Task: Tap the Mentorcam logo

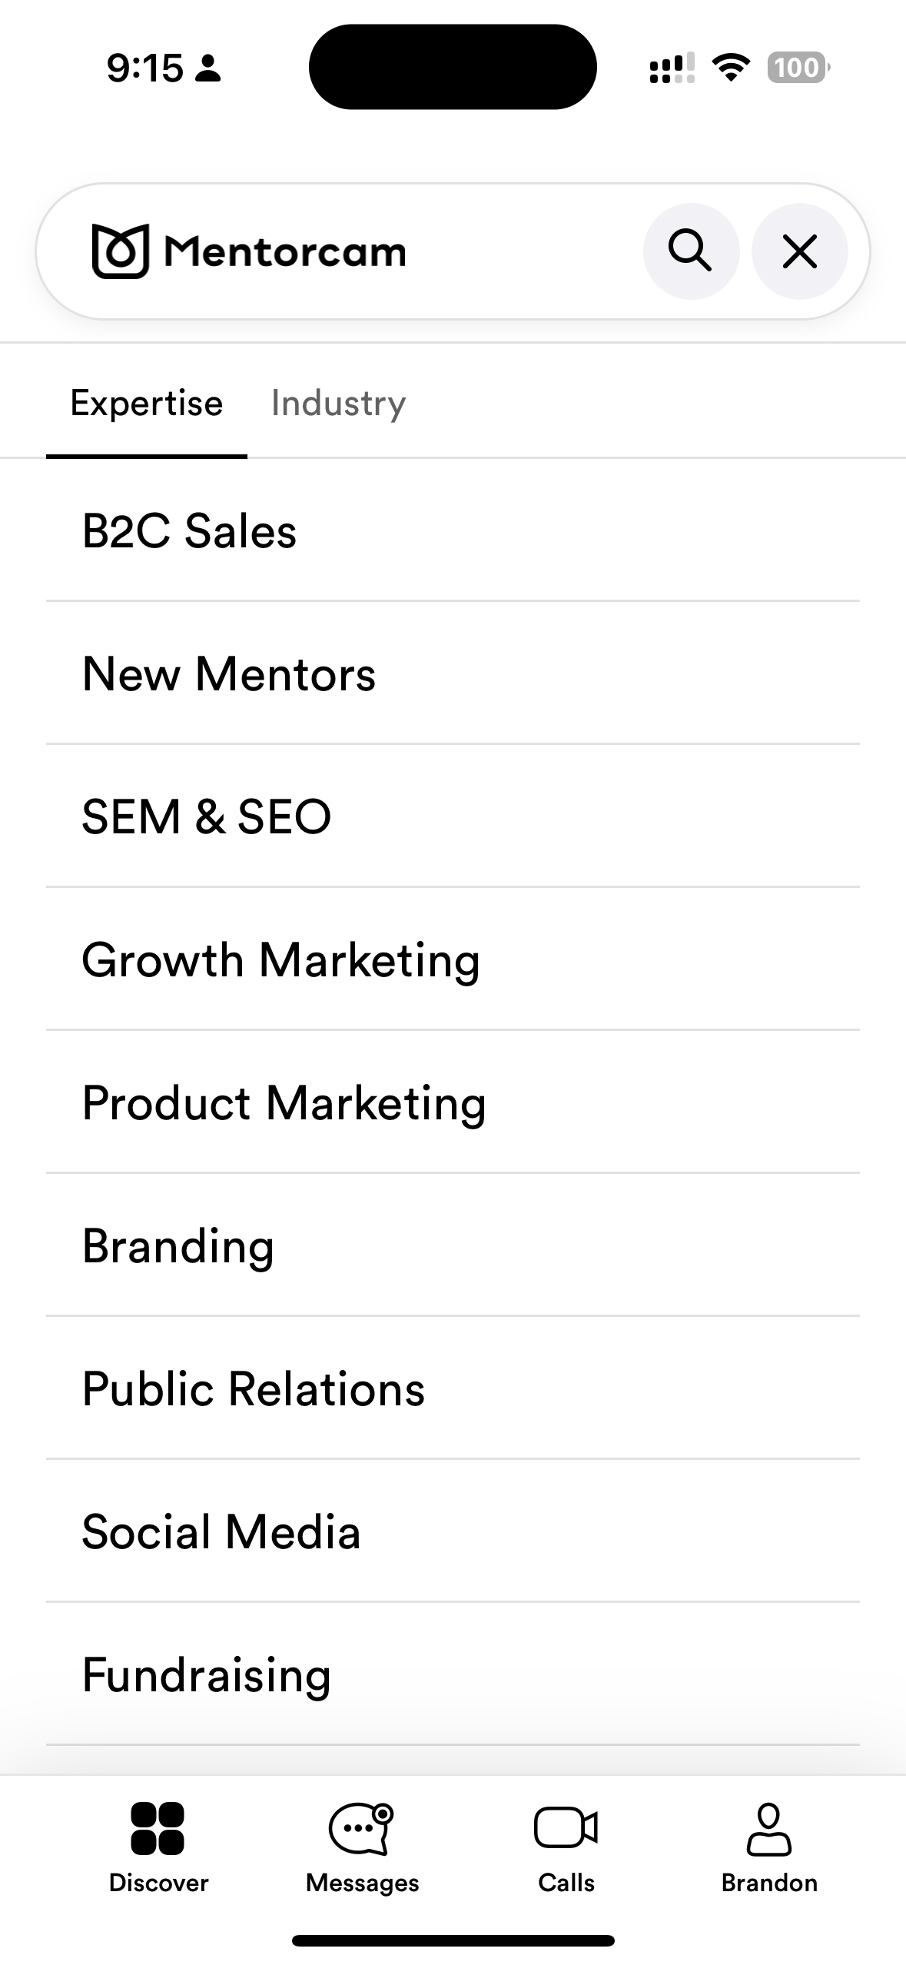Action: click(248, 251)
